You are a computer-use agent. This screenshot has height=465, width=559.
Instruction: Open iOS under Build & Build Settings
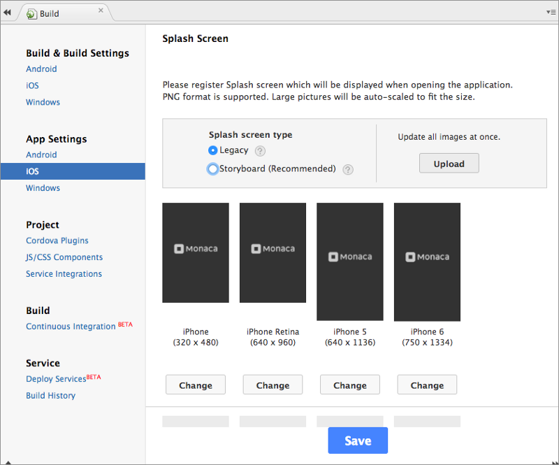32,85
